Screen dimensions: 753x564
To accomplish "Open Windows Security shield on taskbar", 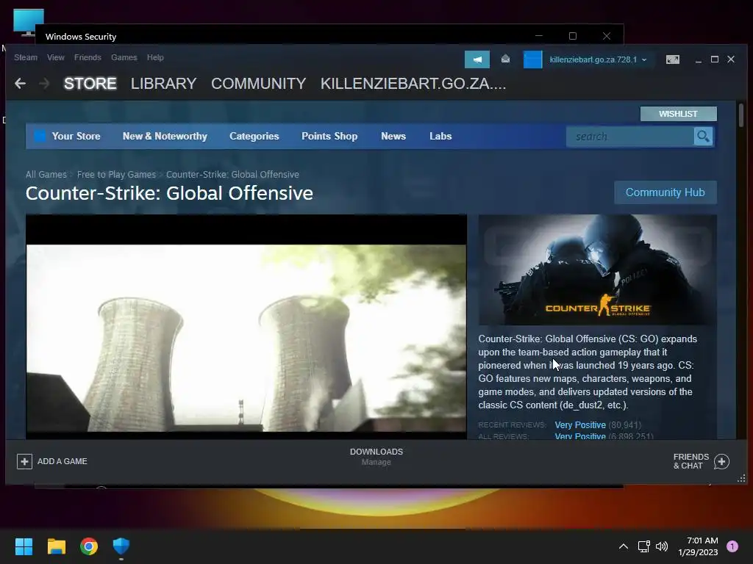I will [121, 546].
